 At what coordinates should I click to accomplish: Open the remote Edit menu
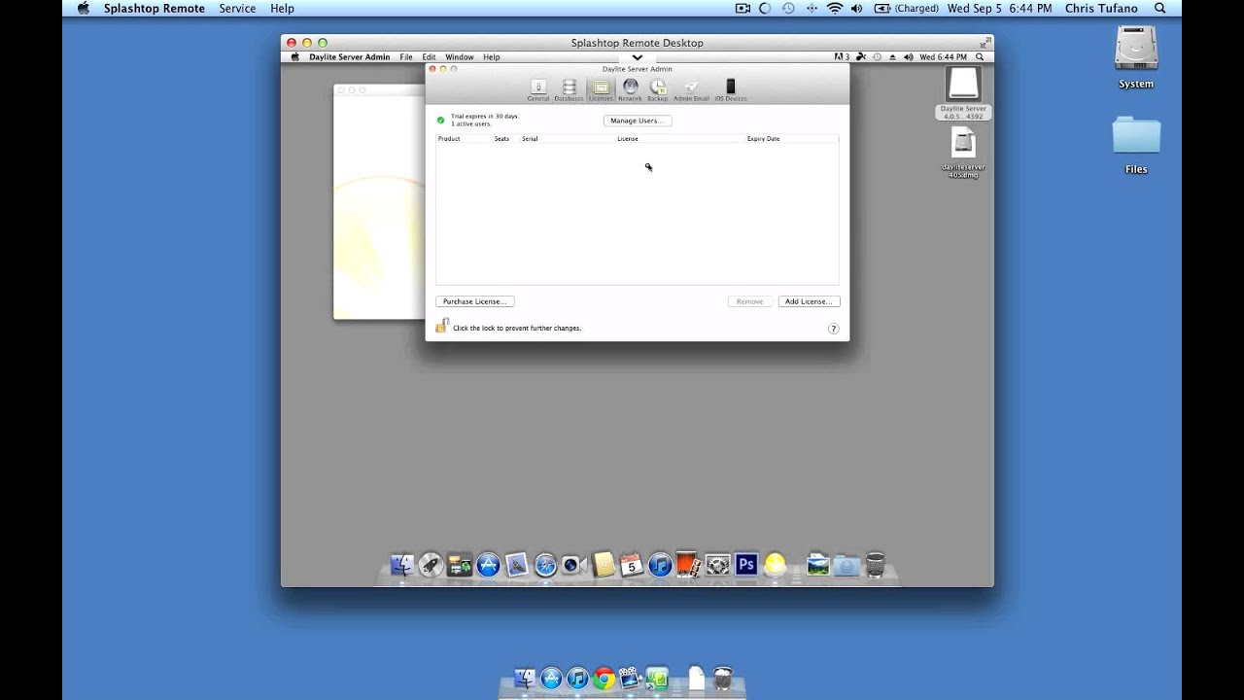click(x=429, y=57)
